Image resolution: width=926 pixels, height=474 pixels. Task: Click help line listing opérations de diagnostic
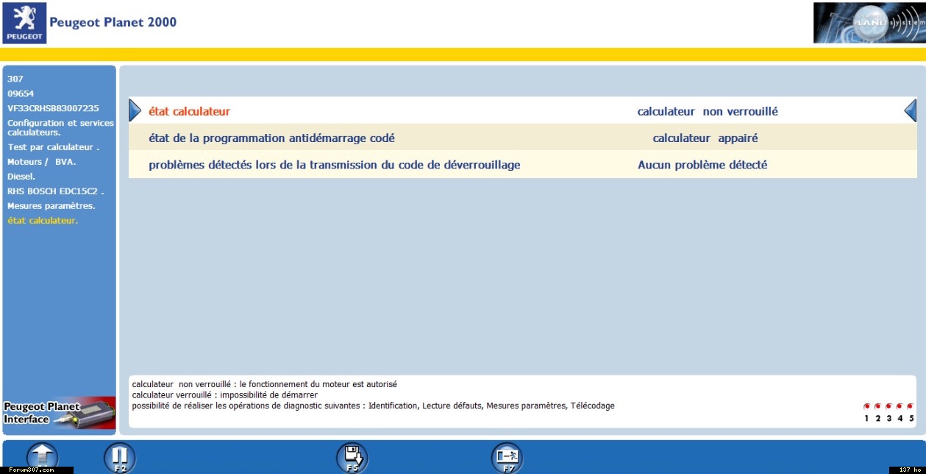(x=374, y=406)
